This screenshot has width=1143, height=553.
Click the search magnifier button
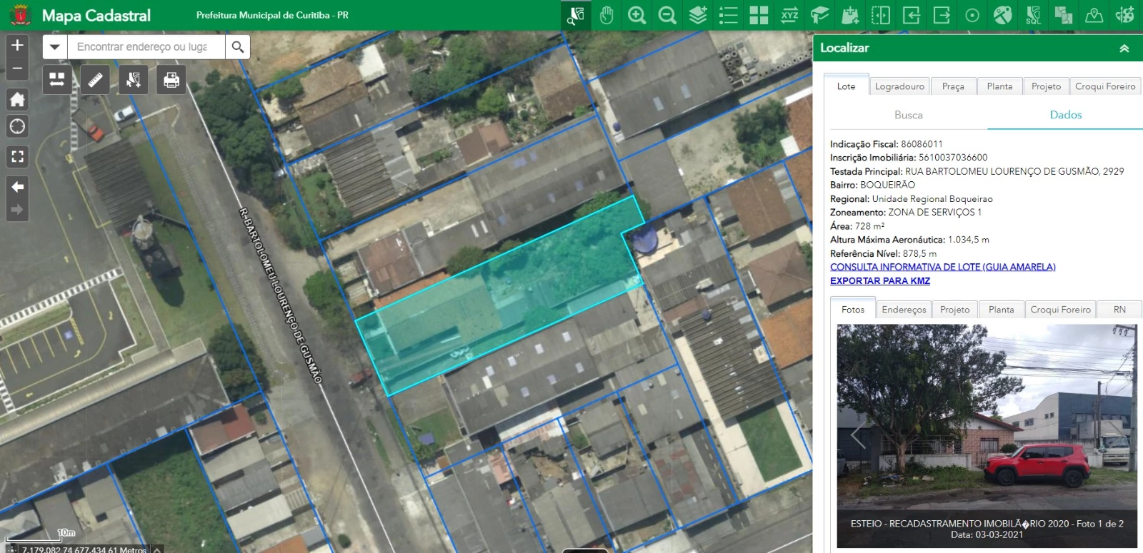[238, 47]
